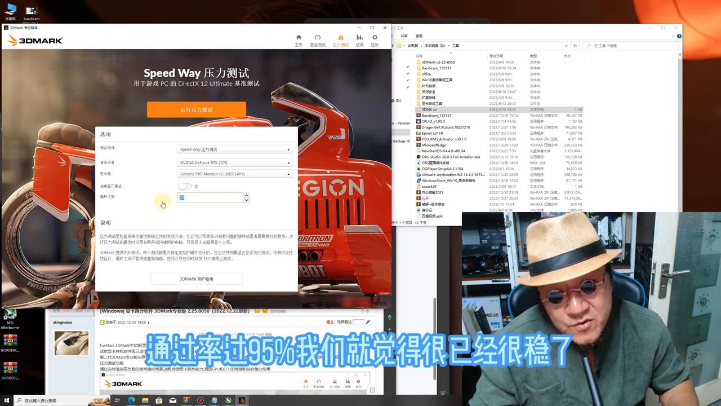This screenshot has width=721, height=406.
Task: Open the 3DMark 用户指南
Action: pyautogui.click(x=197, y=279)
